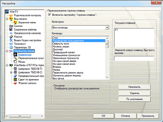Open the Категория dropdown

[107, 27]
